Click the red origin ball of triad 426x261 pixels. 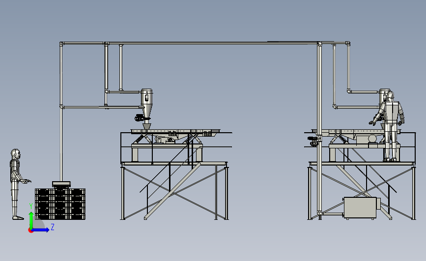[30, 231]
